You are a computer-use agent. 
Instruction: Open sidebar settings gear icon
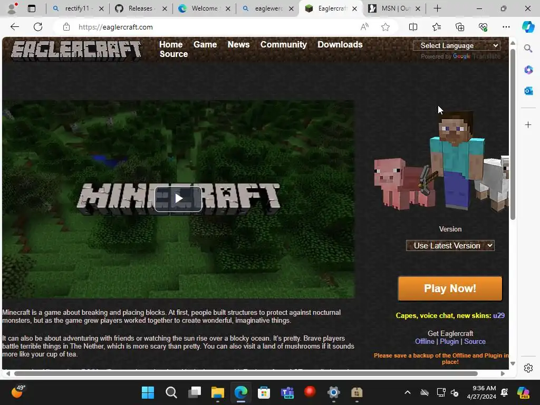528,368
